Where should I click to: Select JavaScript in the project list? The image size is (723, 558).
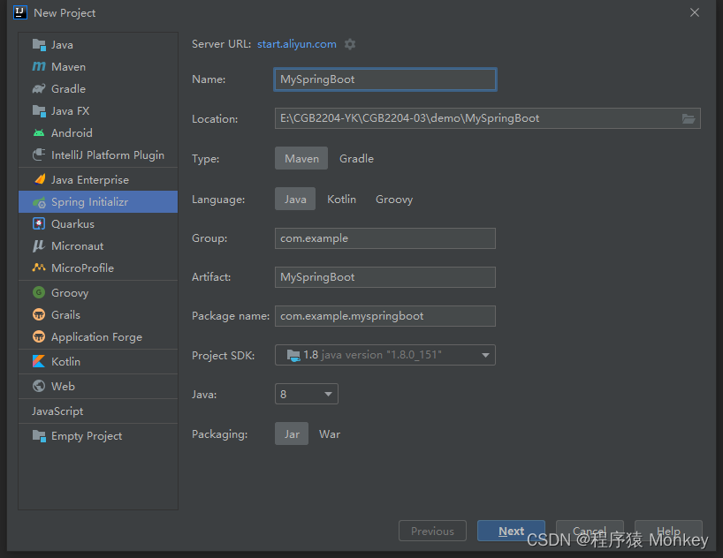[x=98, y=411]
